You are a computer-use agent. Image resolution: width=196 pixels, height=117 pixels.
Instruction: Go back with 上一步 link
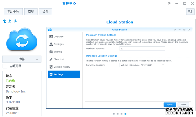point(13,21)
